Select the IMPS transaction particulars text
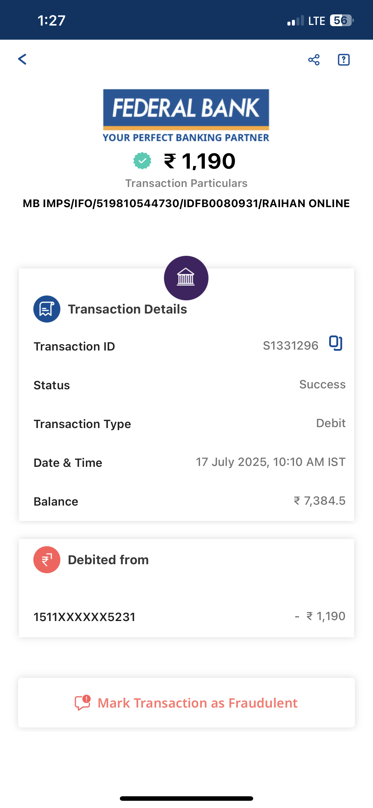This screenshot has width=373, height=808. (x=186, y=204)
